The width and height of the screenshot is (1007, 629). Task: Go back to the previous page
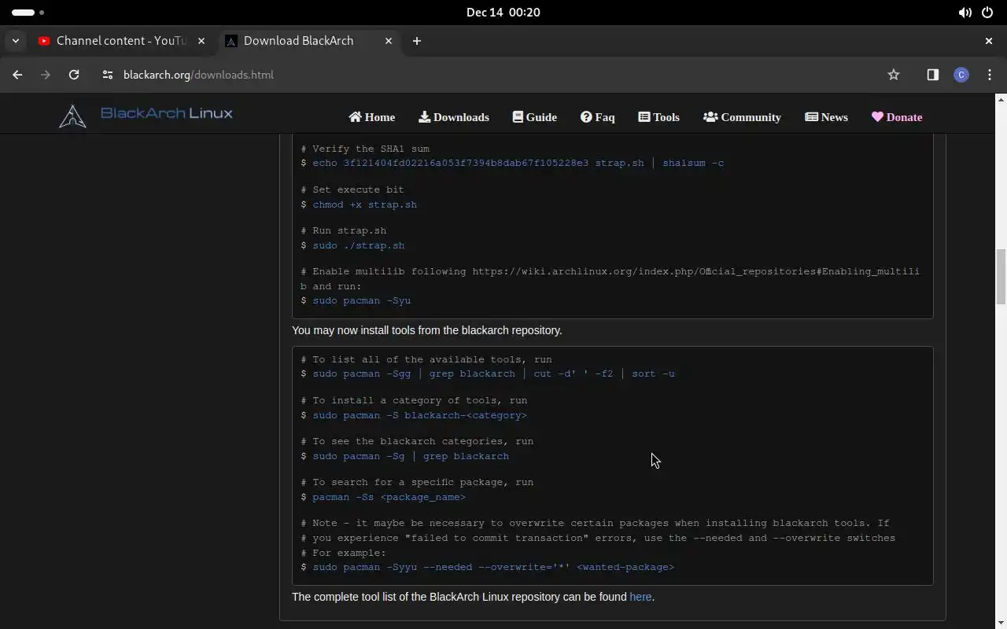tap(17, 75)
